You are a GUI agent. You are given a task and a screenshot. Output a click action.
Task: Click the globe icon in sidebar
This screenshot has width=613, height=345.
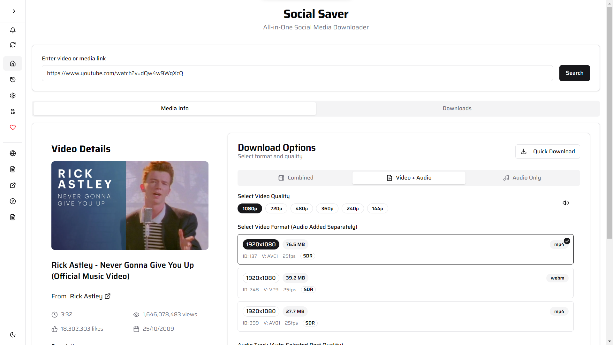[x=13, y=153]
